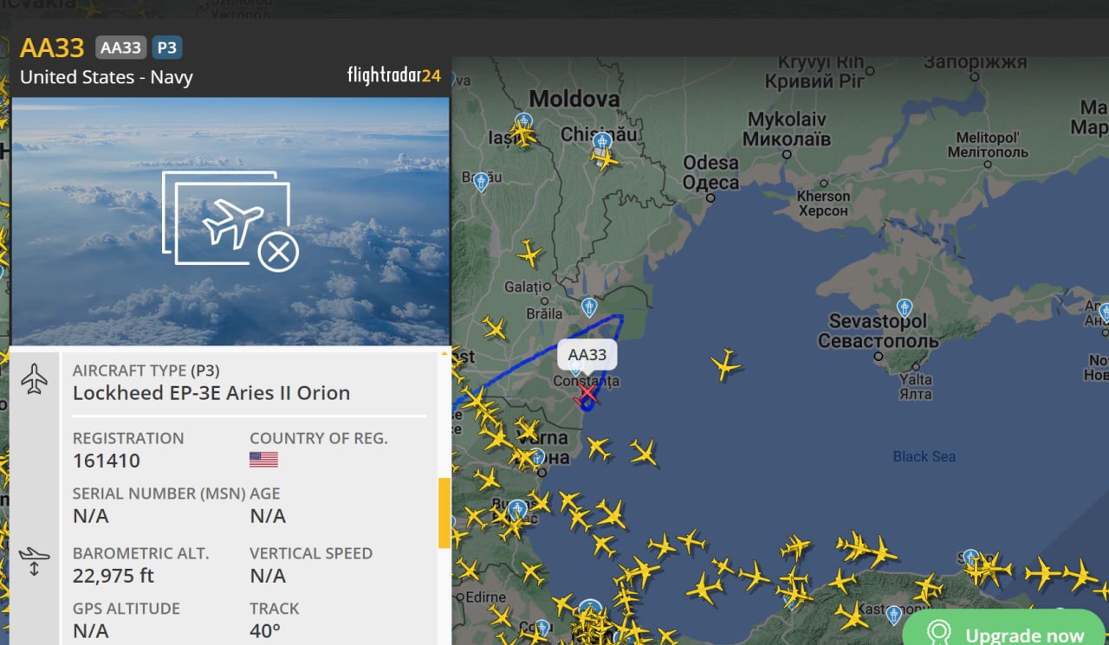The image size is (1109, 645).
Task: Open the Chișinău airport marker
Action: pyautogui.click(x=603, y=141)
